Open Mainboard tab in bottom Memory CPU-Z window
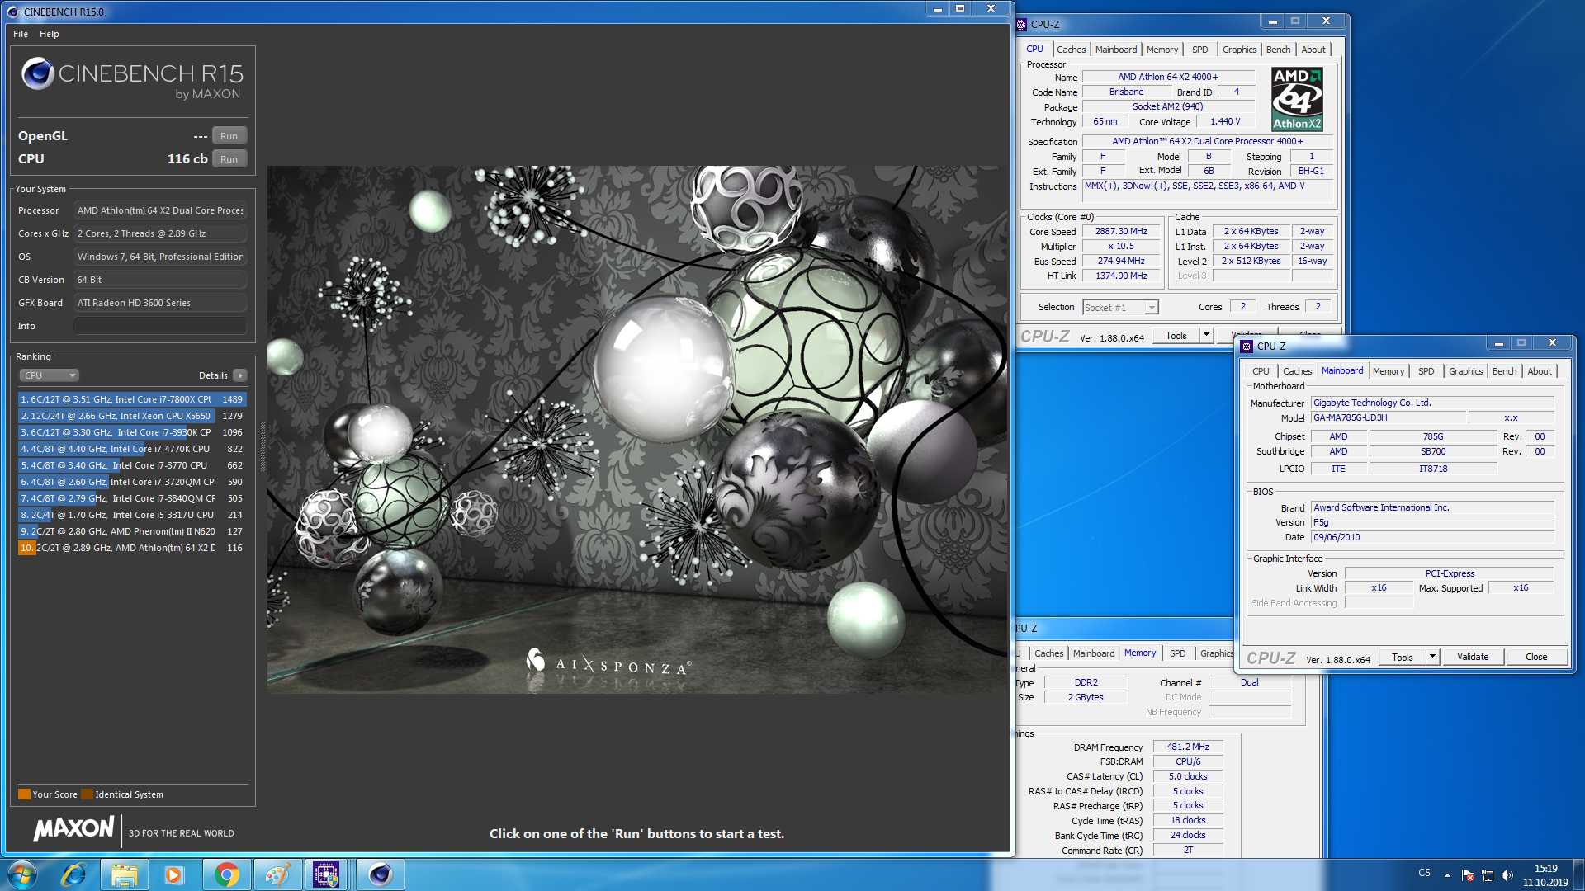This screenshot has width=1585, height=891. click(x=1094, y=653)
